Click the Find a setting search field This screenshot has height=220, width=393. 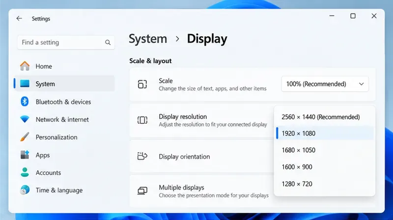[66, 42]
